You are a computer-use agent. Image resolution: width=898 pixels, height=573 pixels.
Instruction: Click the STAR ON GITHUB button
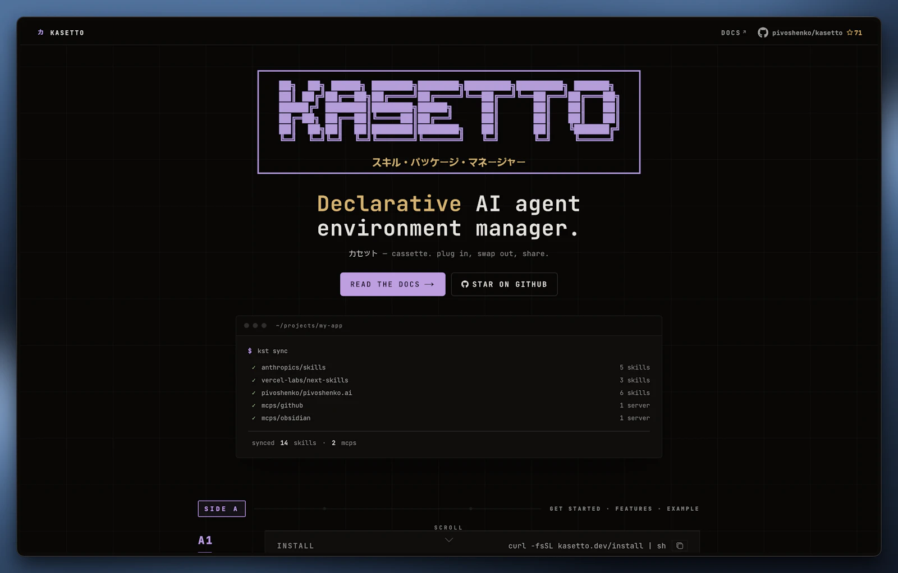point(504,284)
